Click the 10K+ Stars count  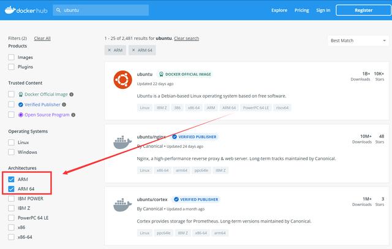pos(379,76)
